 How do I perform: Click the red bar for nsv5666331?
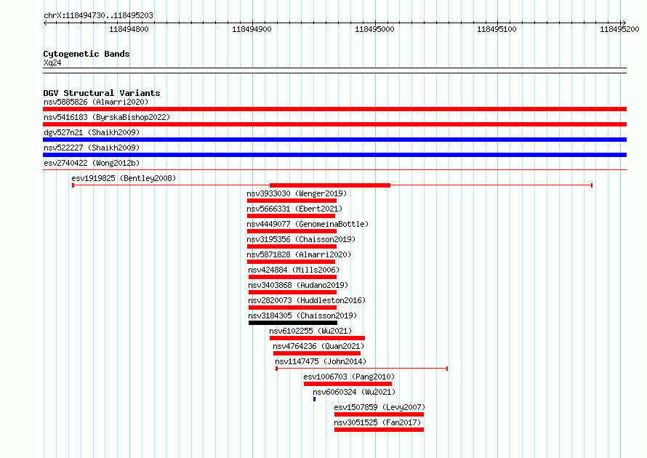291,216
